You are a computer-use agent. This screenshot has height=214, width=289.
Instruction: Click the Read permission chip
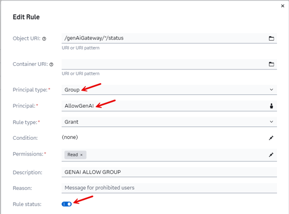[x=75, y=155]
